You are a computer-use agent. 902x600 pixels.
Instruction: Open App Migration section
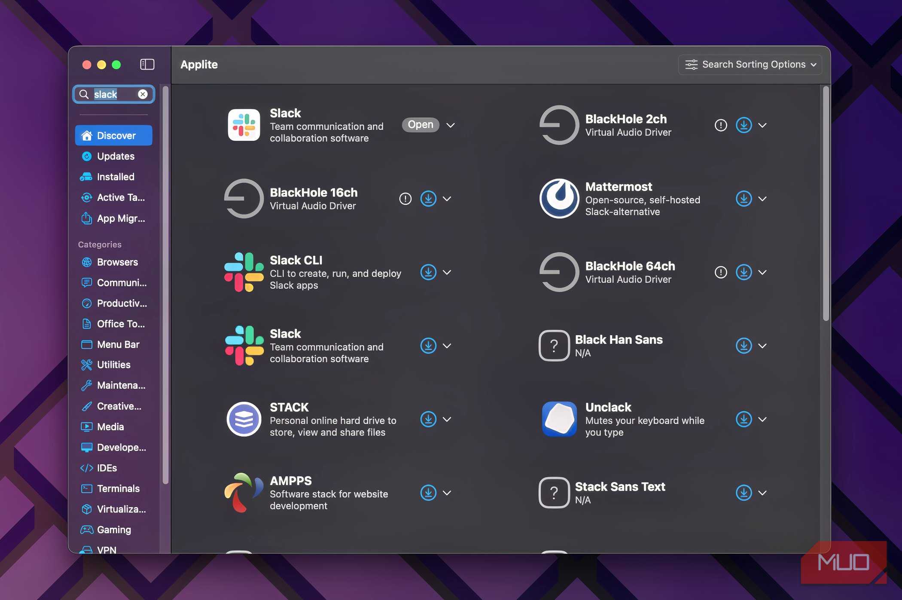114,218
